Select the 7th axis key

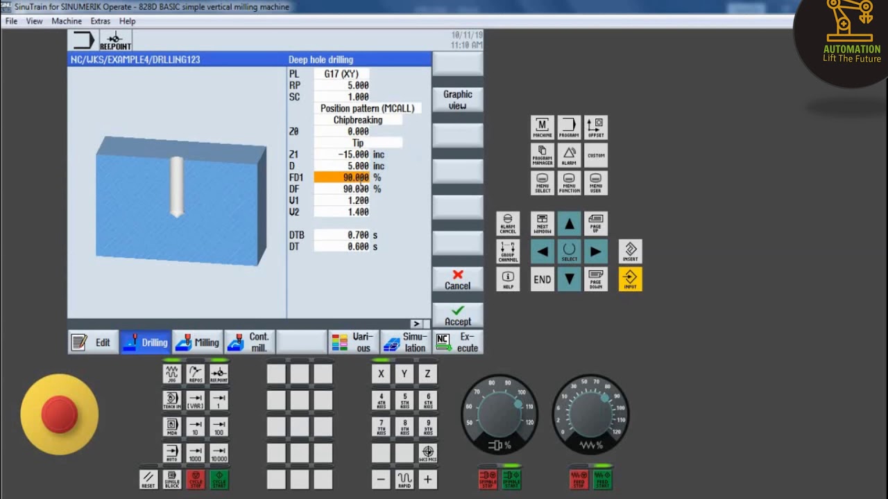(381, 427)
